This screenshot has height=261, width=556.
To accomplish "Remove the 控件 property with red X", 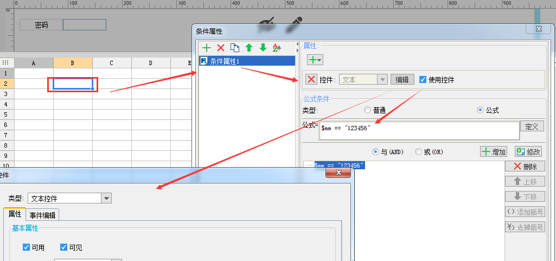I will (x=311, y=80).
